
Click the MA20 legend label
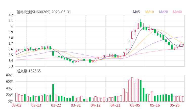[x=163, y=12]
